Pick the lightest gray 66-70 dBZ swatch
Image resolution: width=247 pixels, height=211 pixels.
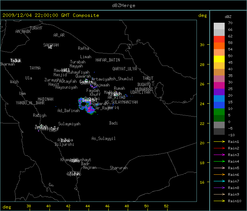click(219, 26)
